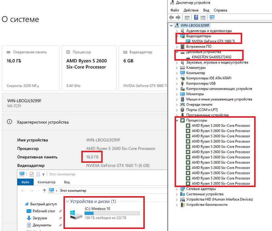Switch to the Вид ribbon tab in Explorer
272x231 pixels.
(x=67, y=182)
